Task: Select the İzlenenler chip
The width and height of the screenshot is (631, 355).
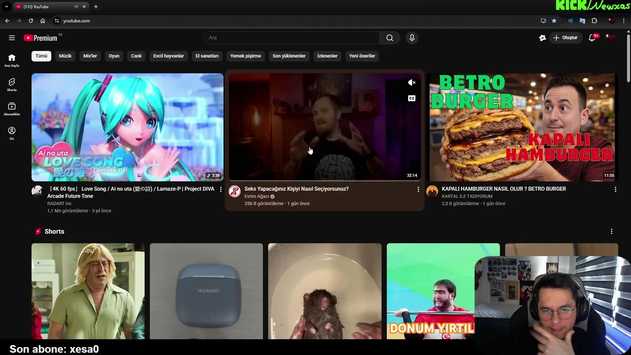Action: click(327, 56)
